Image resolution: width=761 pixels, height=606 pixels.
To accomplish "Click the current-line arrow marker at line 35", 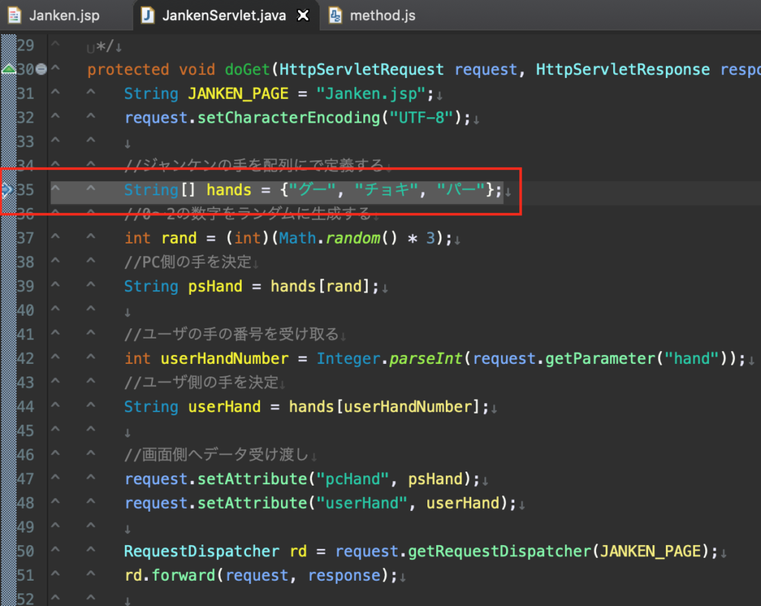I will [7, 189].
